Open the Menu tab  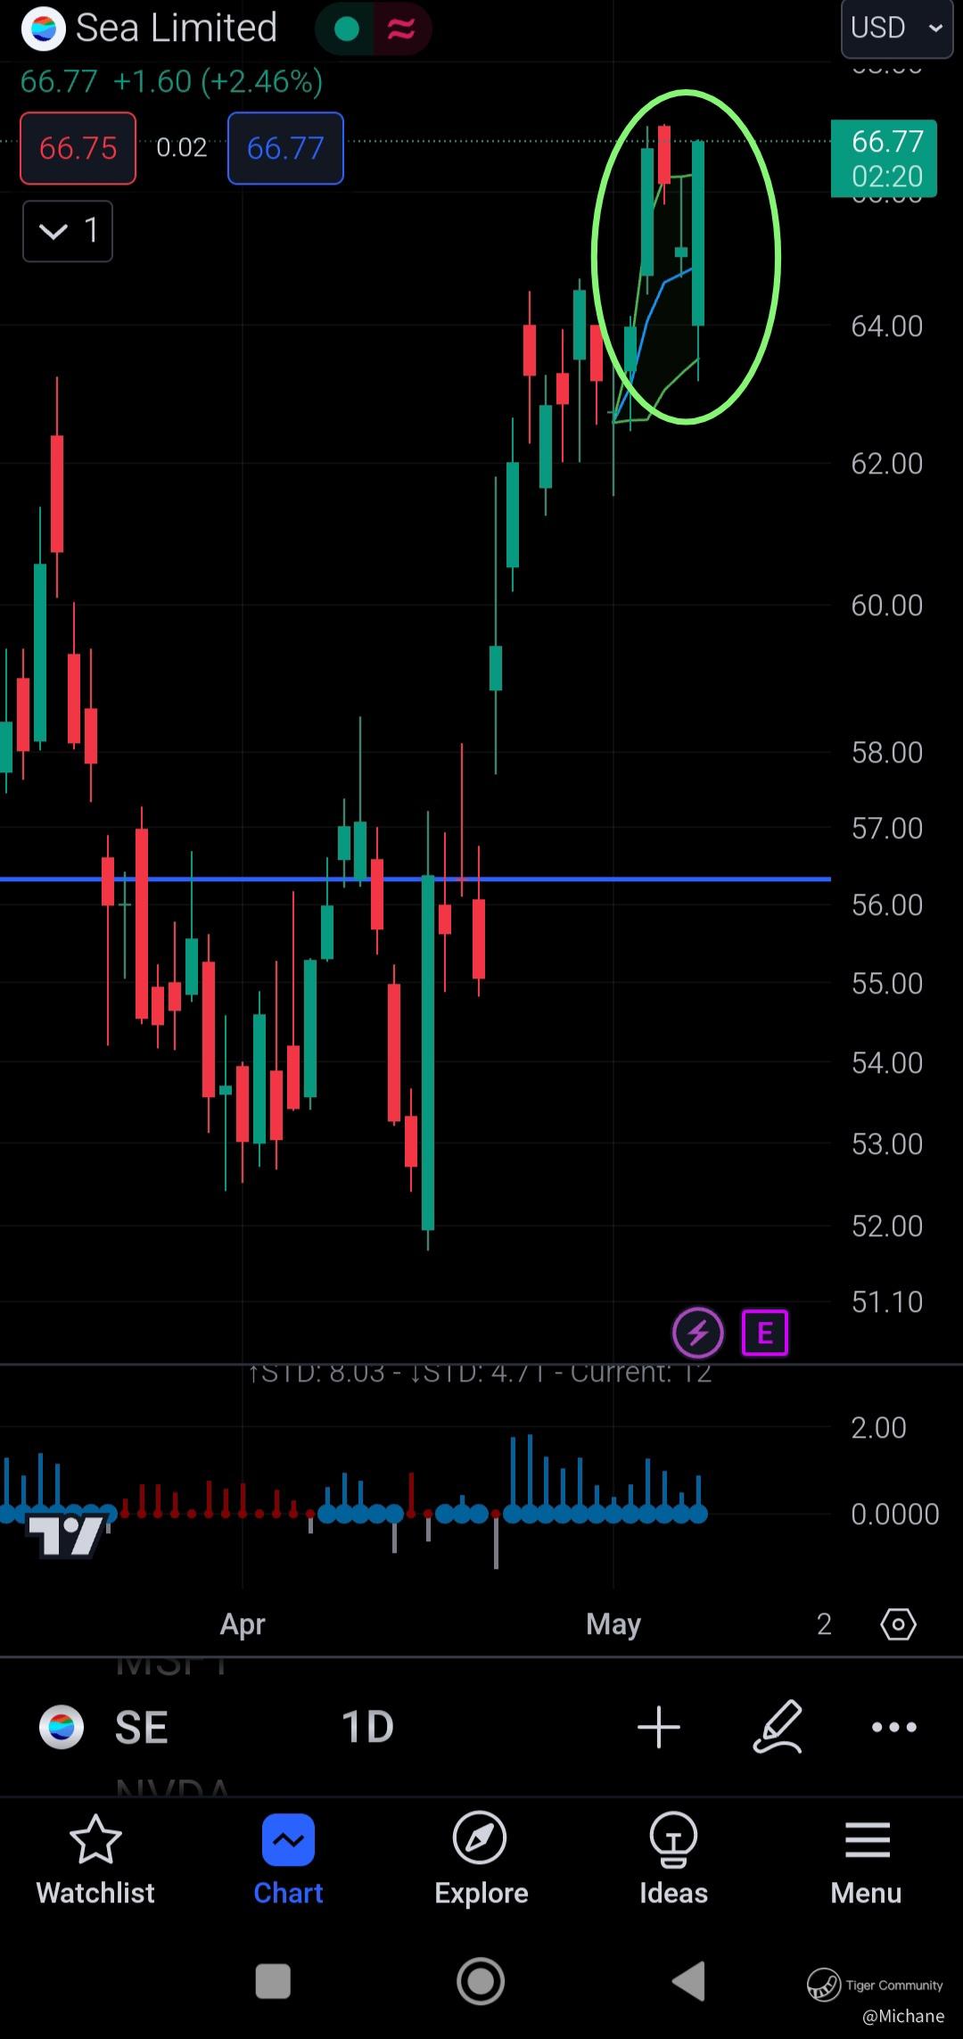(866, 1860)
